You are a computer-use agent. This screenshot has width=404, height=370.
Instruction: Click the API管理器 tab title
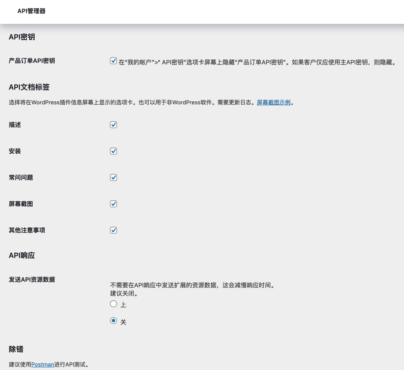click(x=32, y=11)
